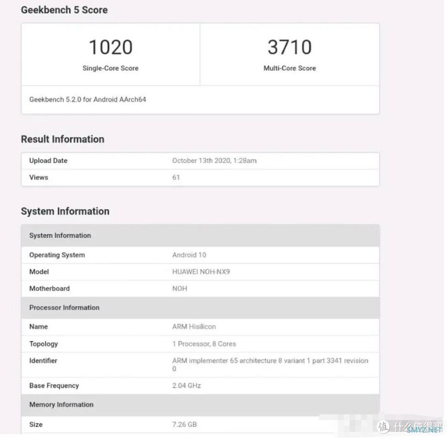447x438 pixels.
Task: Select the views count 61
Action: [176, 177]
